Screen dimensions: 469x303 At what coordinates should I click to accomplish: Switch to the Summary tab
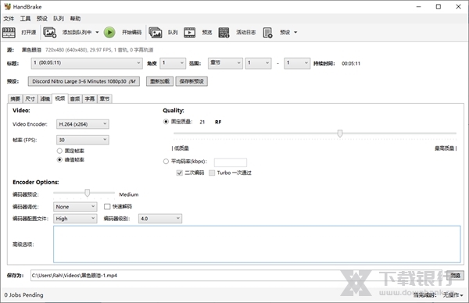point(16,99)
